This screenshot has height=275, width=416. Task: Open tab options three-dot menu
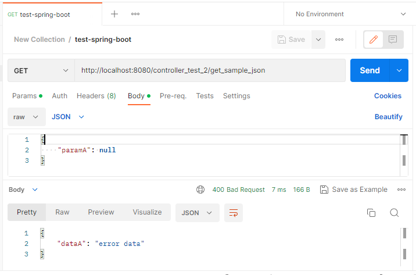[135, 14]
